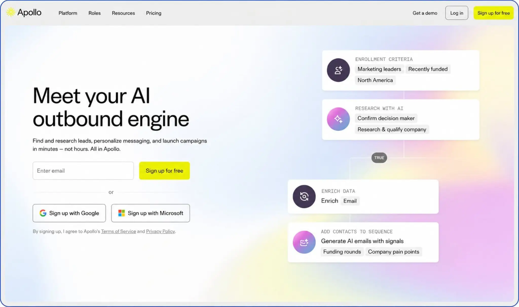Click the North America tag
The height and width of the screenshot is (307, 519).
click(x=375, y=80)
